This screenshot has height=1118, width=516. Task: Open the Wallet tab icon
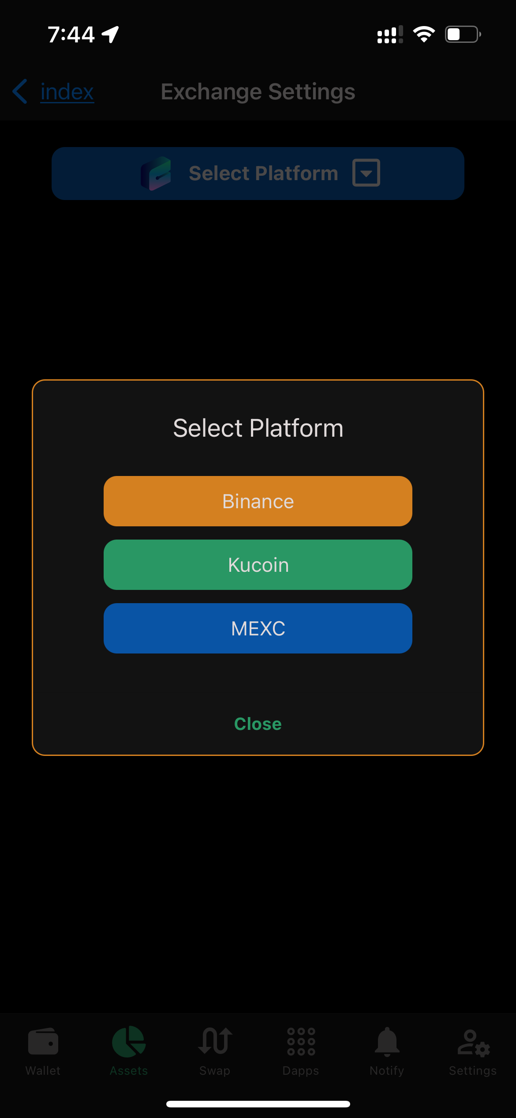pos(43,1041)
